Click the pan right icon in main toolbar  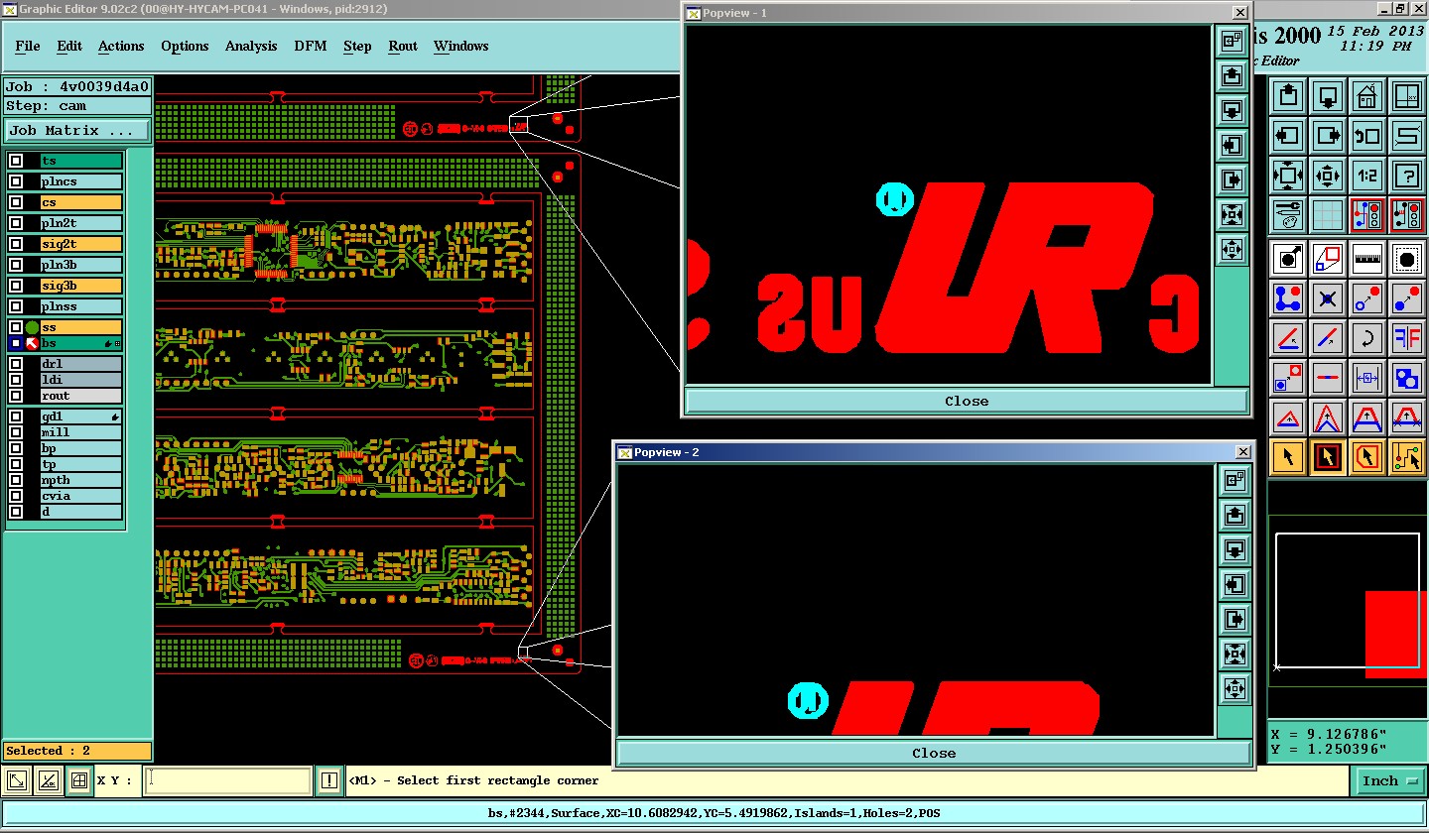pos(1328,136)
